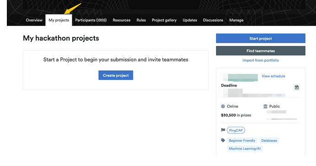Screen dimensions: 316x166
Task: Open Import from portfolio link
Action: pos(261,60)
